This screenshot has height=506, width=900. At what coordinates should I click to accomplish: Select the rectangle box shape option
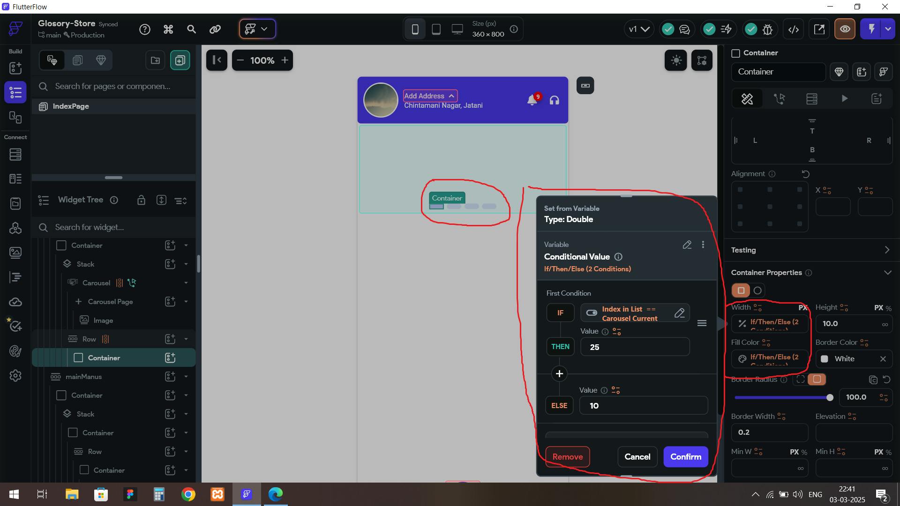pyautogui.click(x=741, y=290)
